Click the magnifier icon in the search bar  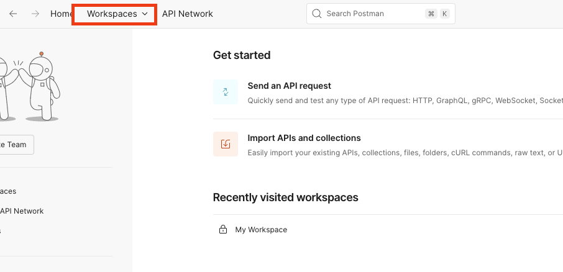pos(317,14)
